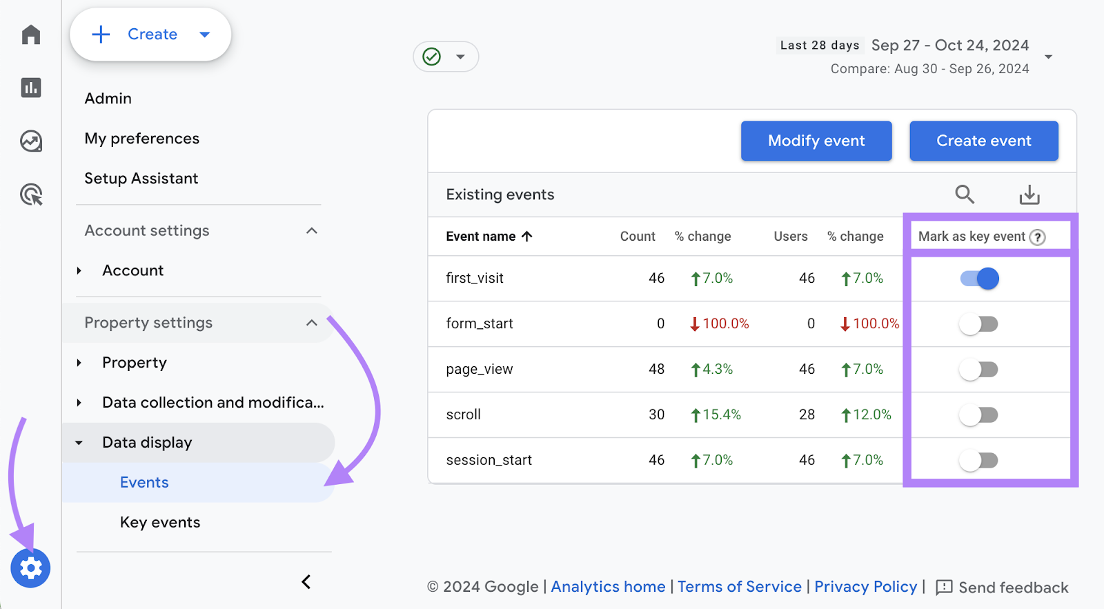Click the key event help question mark
This screenshot has width=1104, height=609.
1037,237
